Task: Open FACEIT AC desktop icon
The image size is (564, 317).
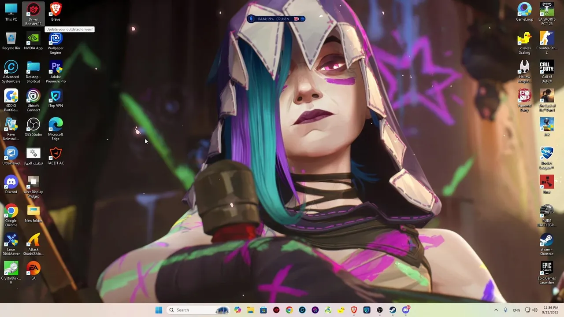Action: tap(56, 156)
